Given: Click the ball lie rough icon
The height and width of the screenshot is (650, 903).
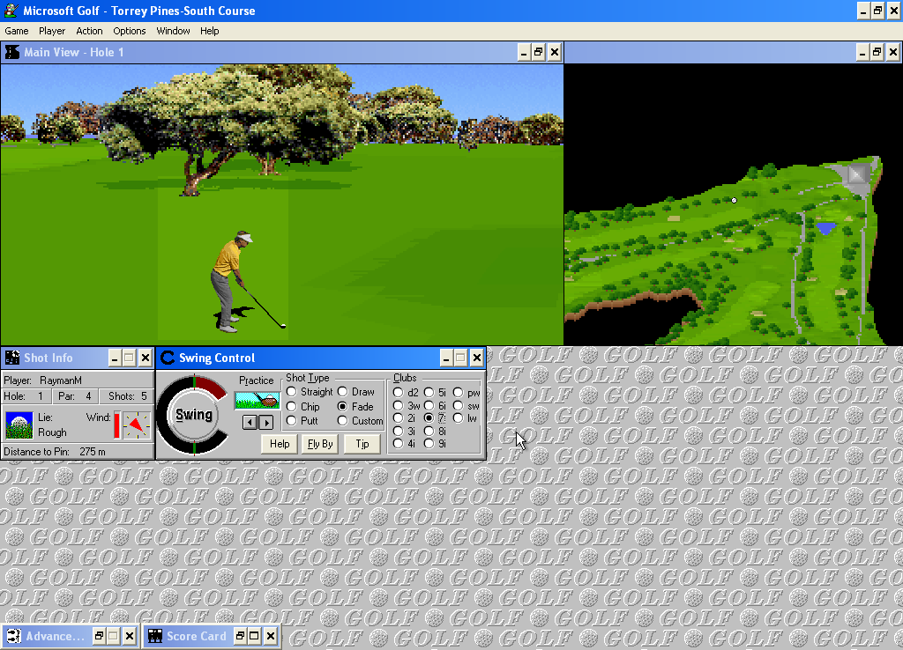Looking at the screenshot, I should point(19,425).
